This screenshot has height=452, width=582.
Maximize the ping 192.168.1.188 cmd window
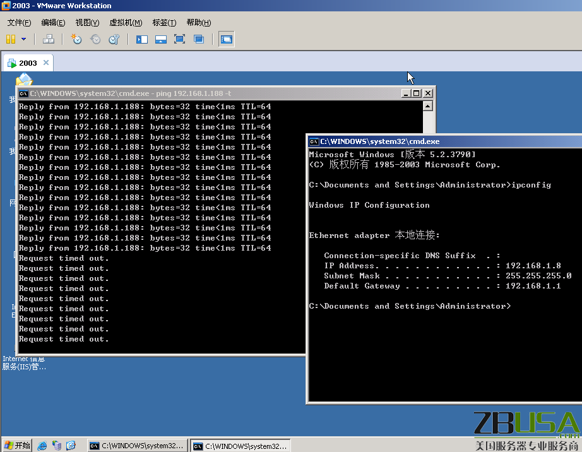417,93
